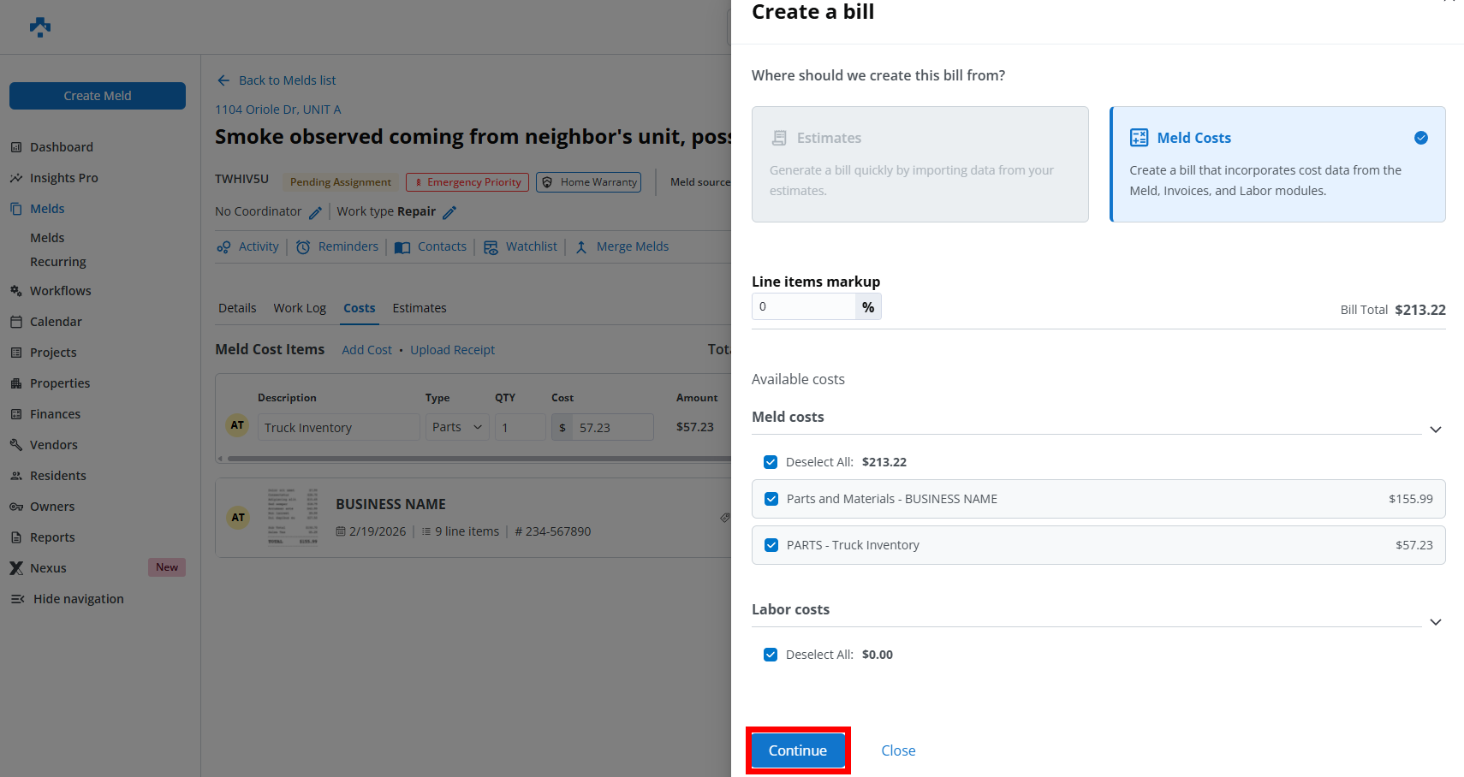Viewport: 1464px width, 777px height.
Task: Collapse the Meld costs section chevron
Action: [x=1436, y=430]
